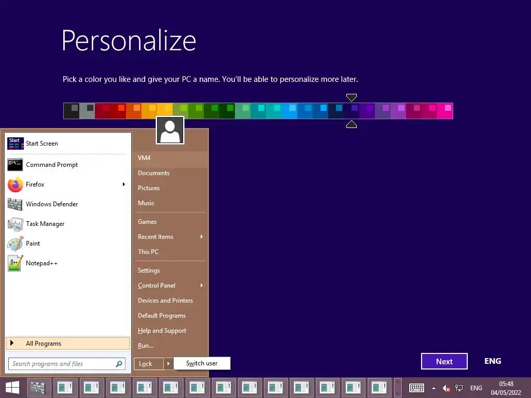
Task: Expand Recent Items submenu arrow
Action: 202,236
